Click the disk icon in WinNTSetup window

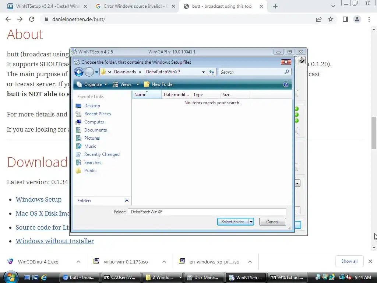coord(302,60)
